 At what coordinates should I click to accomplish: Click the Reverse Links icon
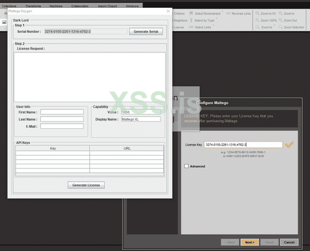[x=229, y=13]
